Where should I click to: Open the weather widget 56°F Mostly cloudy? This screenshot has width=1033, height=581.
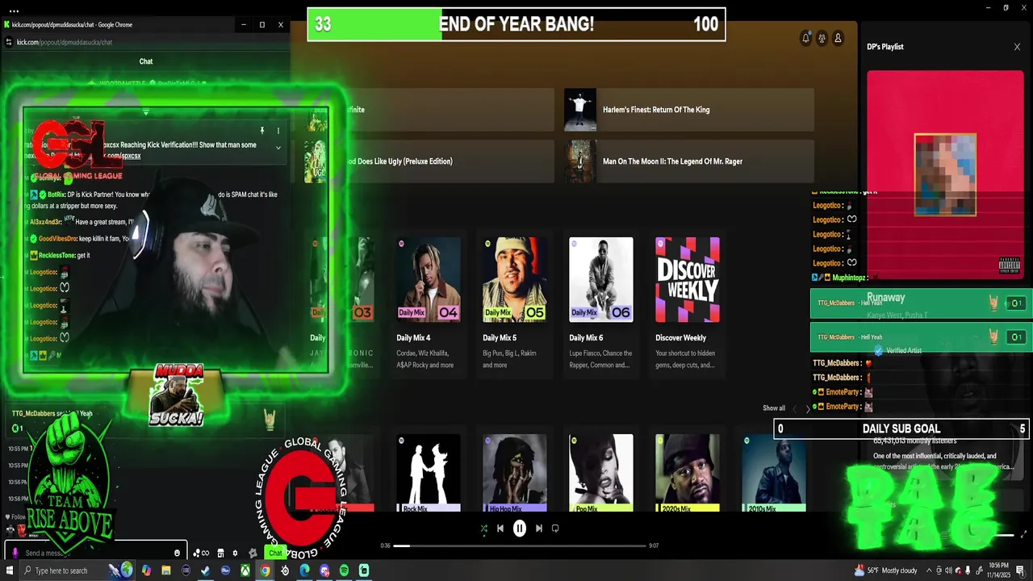tap(885, 571)
